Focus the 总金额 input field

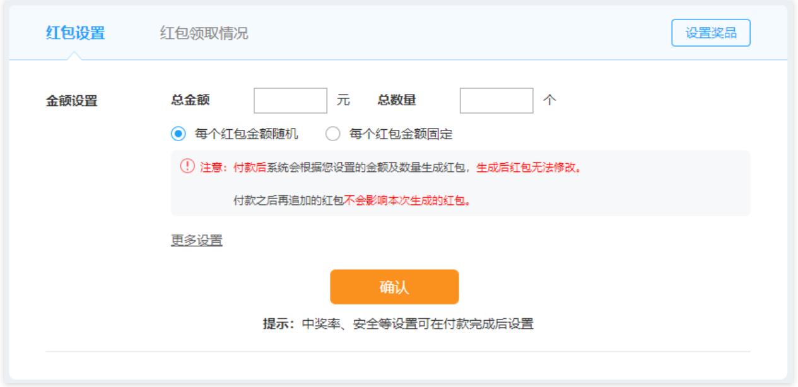click(290, 100)
